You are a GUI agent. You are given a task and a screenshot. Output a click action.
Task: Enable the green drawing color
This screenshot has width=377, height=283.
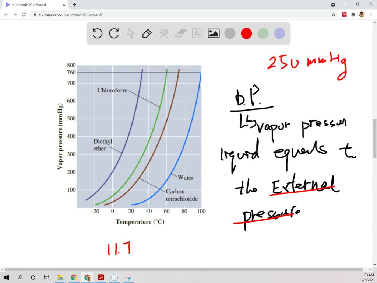click(263, 33)
